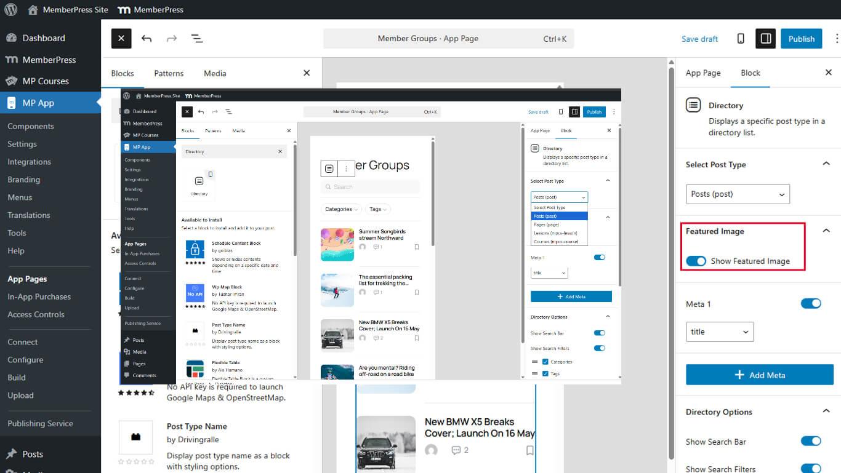Turn off the Meta 1 toggle
This screenshot has height=473, width=841.
click(x=811, y=303)
